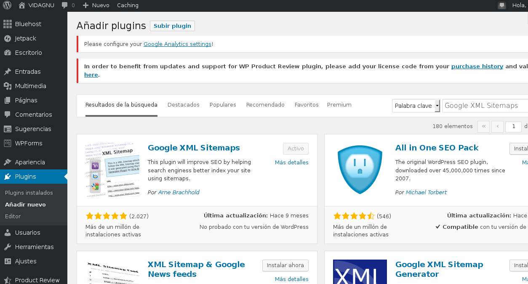Follow the 'here' link in license notice
The image size is (528, 284).
pos(91,75)
